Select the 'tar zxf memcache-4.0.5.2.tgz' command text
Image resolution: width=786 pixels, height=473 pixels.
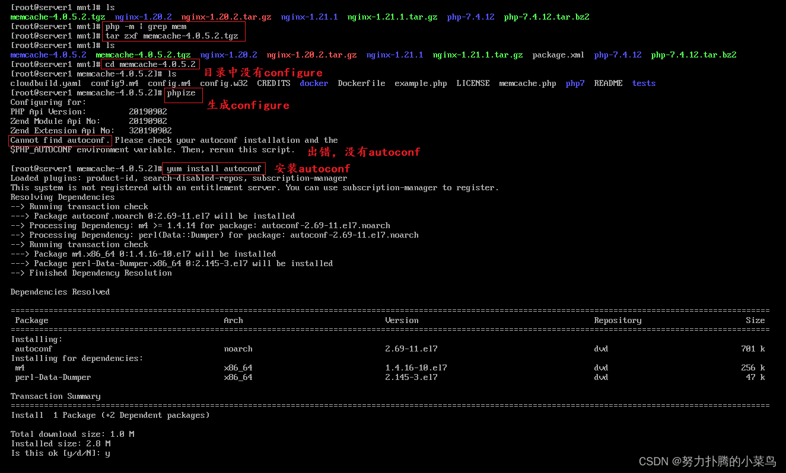(172, 36)
